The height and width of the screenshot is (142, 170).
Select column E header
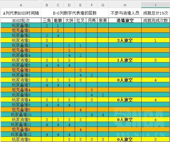tap(80, 5)
